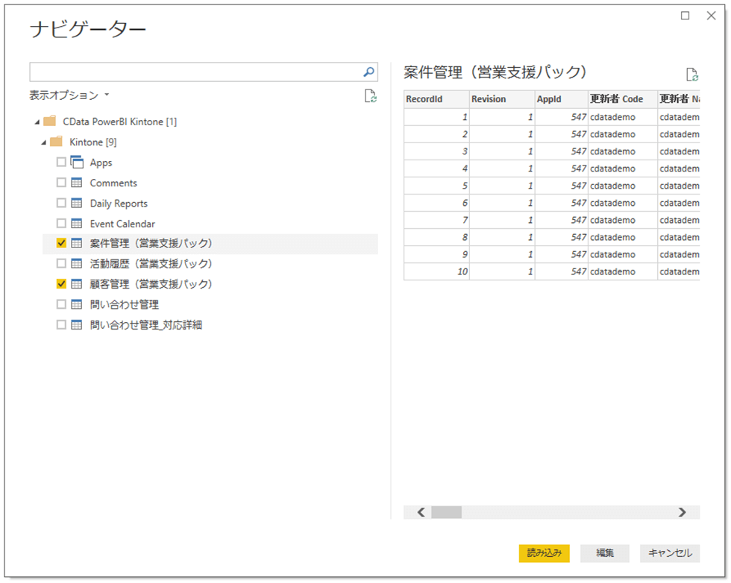This screenshot has width=731, height=583.
Task: Click the 読み込み (Load) button
Action: click(544, 553)
